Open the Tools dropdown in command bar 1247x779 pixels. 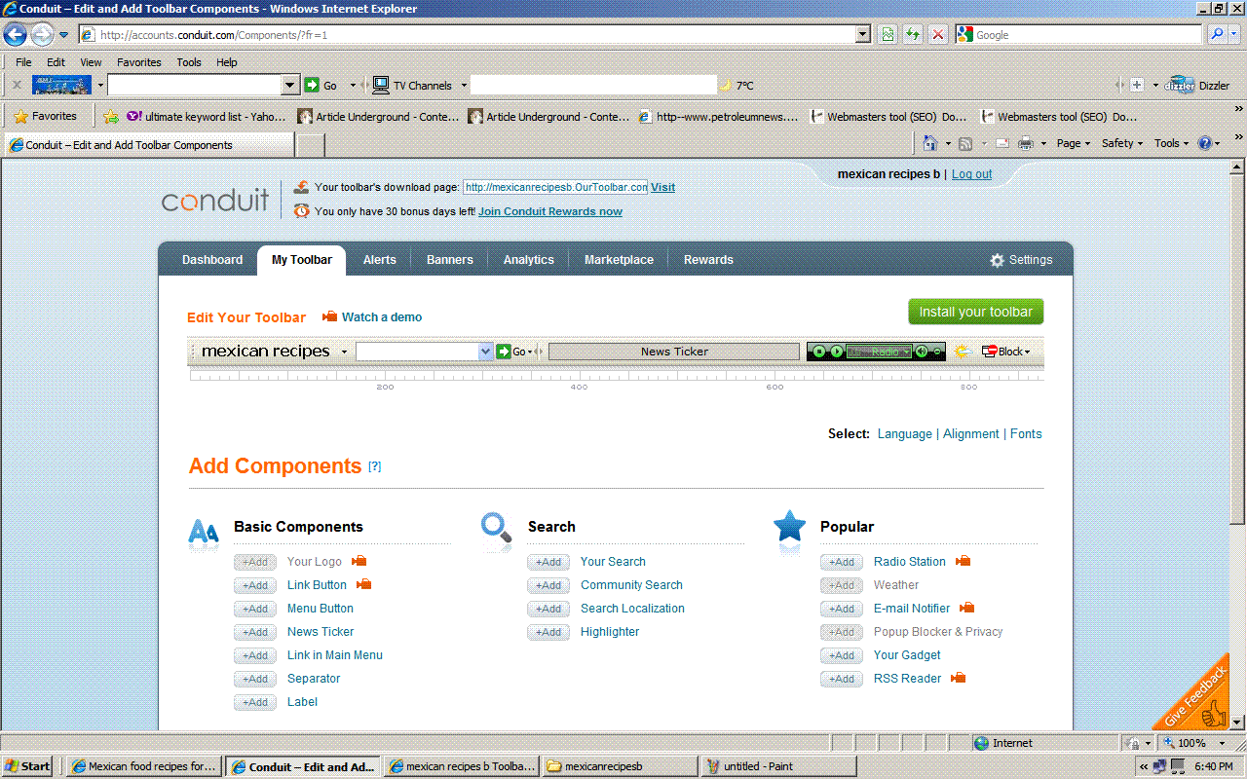(1172, 143)
